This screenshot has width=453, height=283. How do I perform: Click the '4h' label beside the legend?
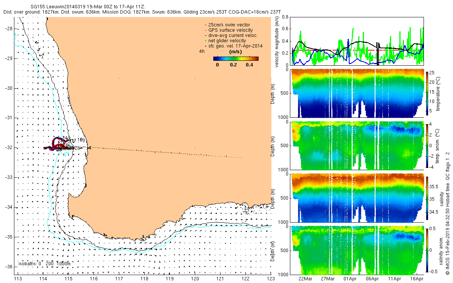202,51
